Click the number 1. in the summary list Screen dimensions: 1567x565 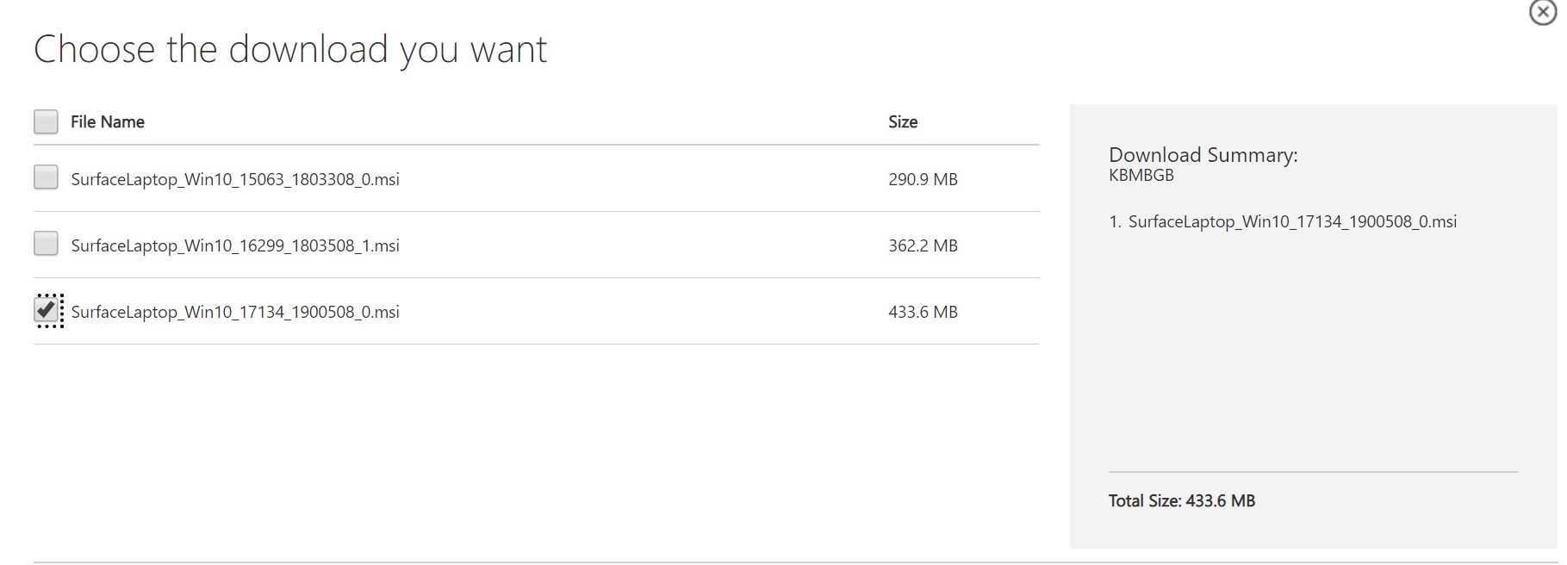[x=1115, y=221]
